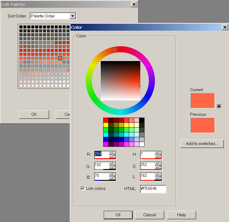Select the white swatch in basic colors grid

pyautogui.click(x=142, y=144)
